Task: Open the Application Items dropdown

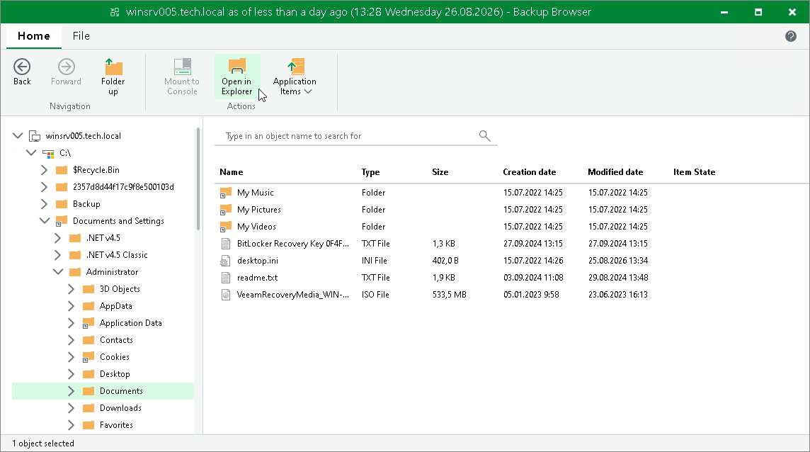Action: [295, 77]
